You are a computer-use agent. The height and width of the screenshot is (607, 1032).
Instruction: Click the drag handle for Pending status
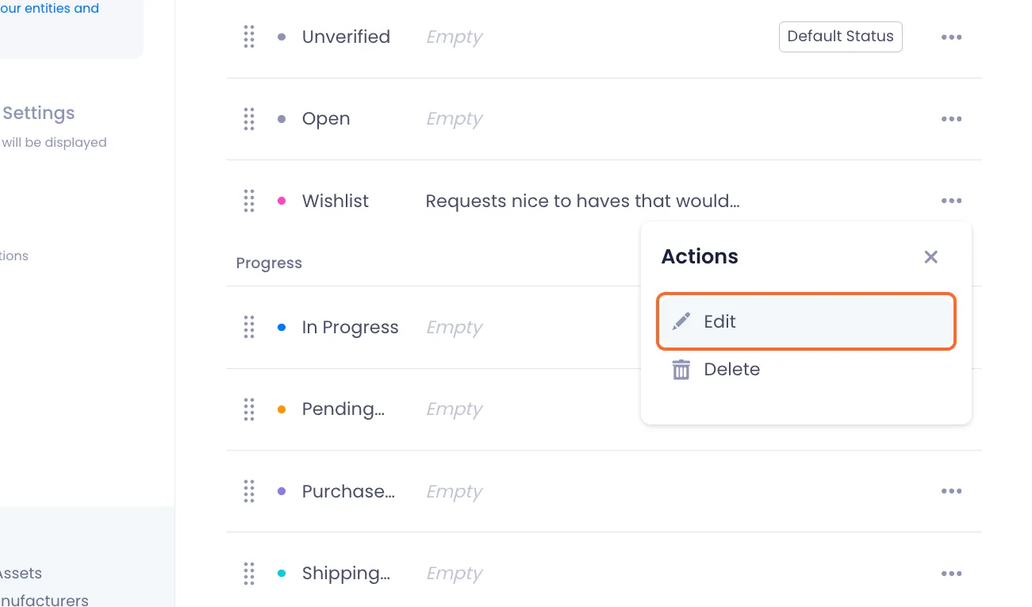[x=249, y=409]
